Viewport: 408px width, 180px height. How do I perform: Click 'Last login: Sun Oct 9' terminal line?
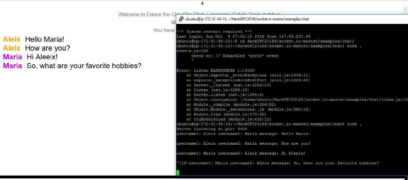[244, 36]
